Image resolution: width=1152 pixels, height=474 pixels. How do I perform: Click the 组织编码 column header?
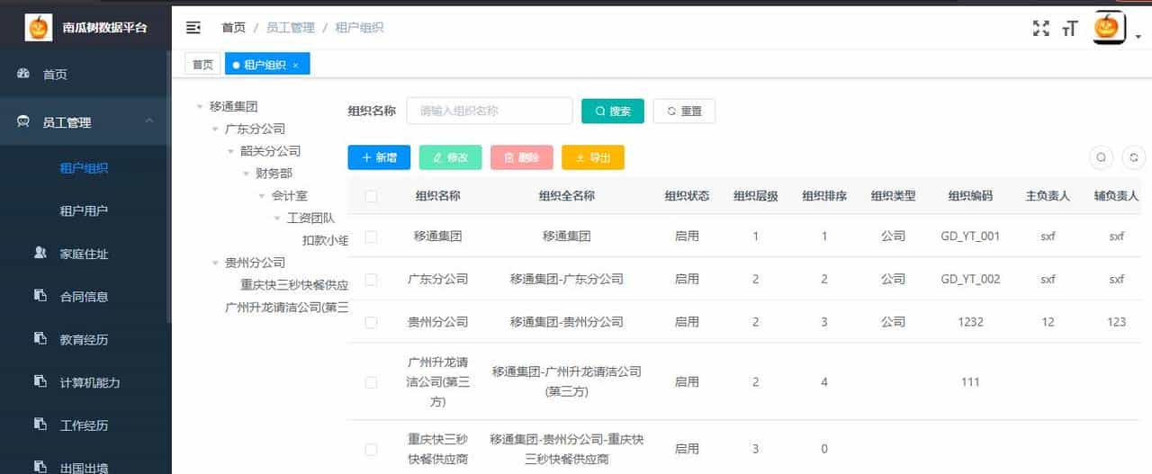pos(970,196)
